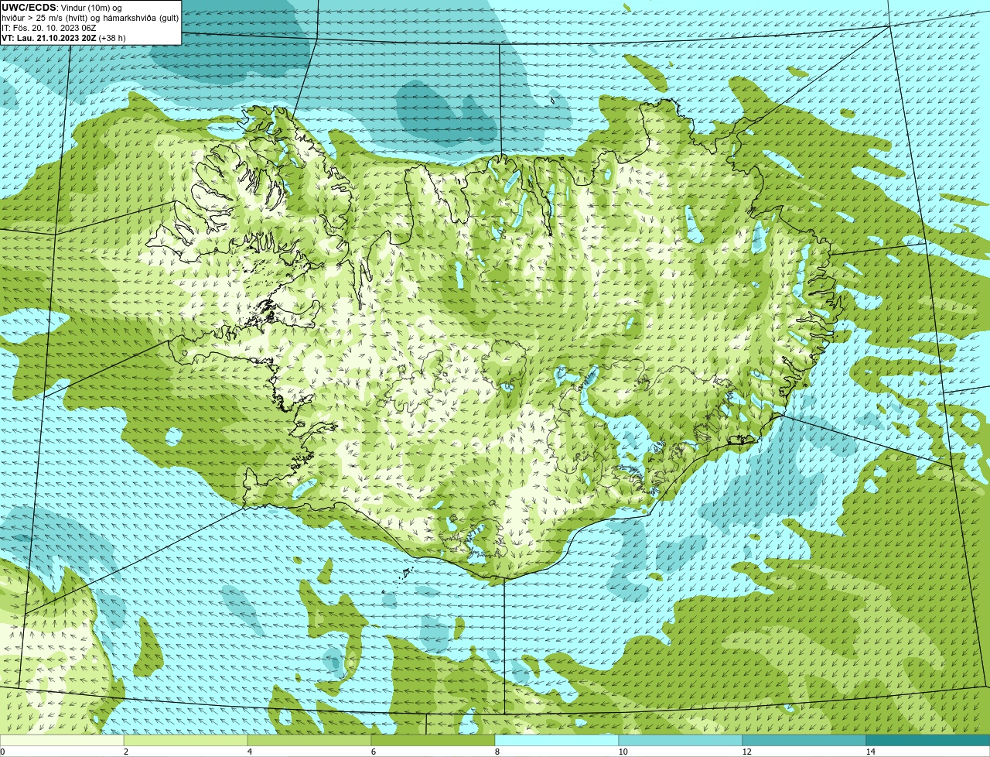Click the 10–12 m/s cyan legend segment

click(x=681, y=740)
